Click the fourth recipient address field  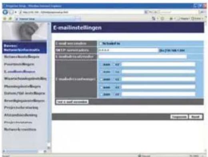pos(158,87)
